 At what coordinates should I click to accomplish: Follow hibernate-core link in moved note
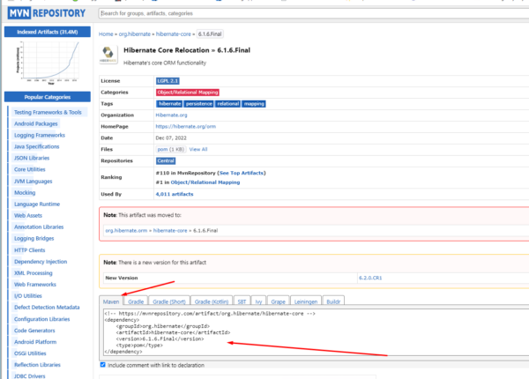(170, 231)
